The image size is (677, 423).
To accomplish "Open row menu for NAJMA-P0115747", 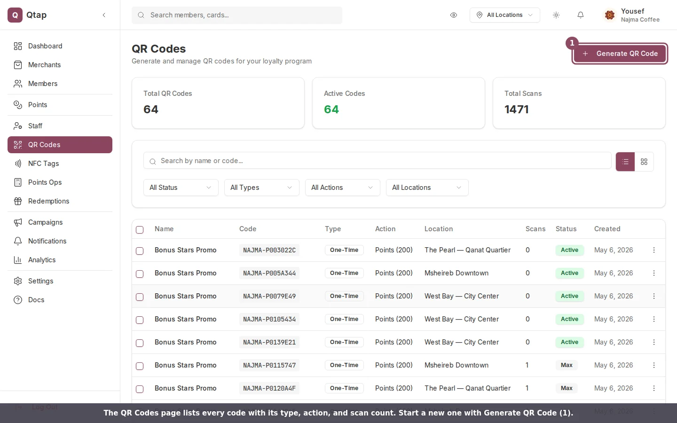I will click(654, 365).
